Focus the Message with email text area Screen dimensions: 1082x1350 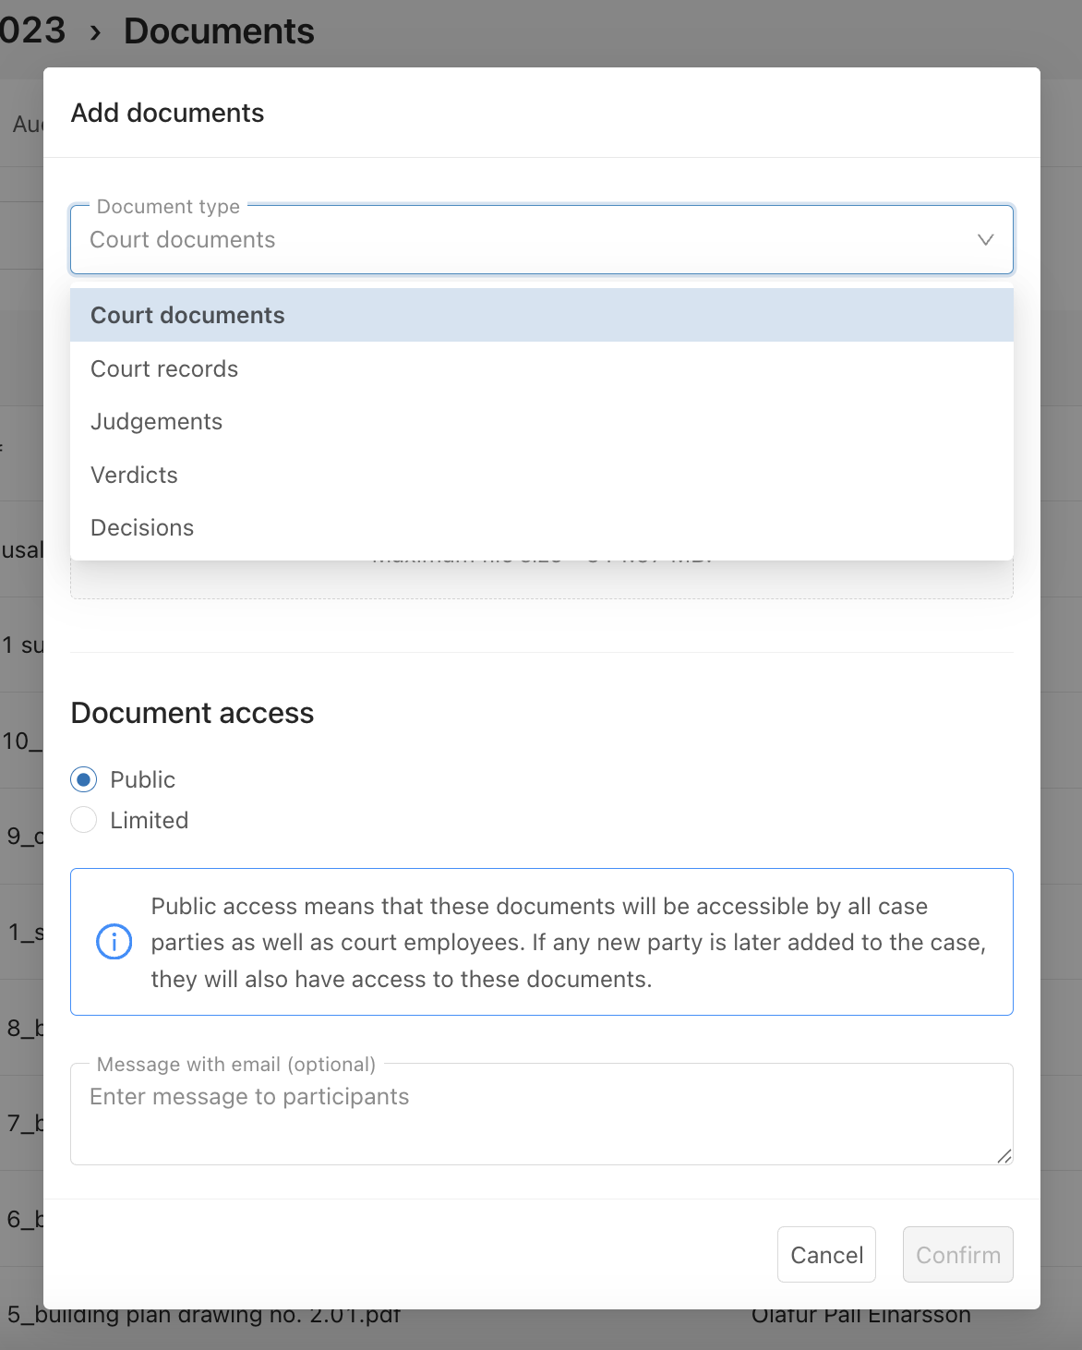coord(542,1114)
